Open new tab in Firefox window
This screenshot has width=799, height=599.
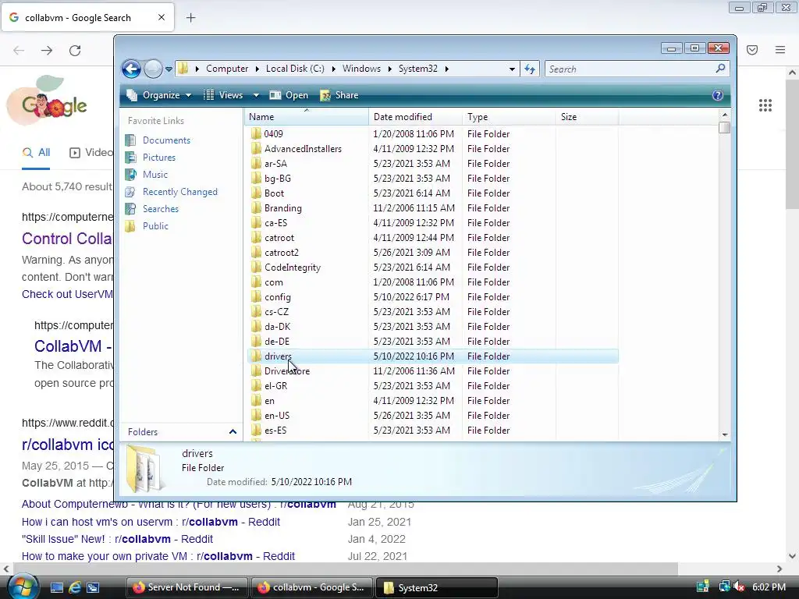(x=190, y=18)
